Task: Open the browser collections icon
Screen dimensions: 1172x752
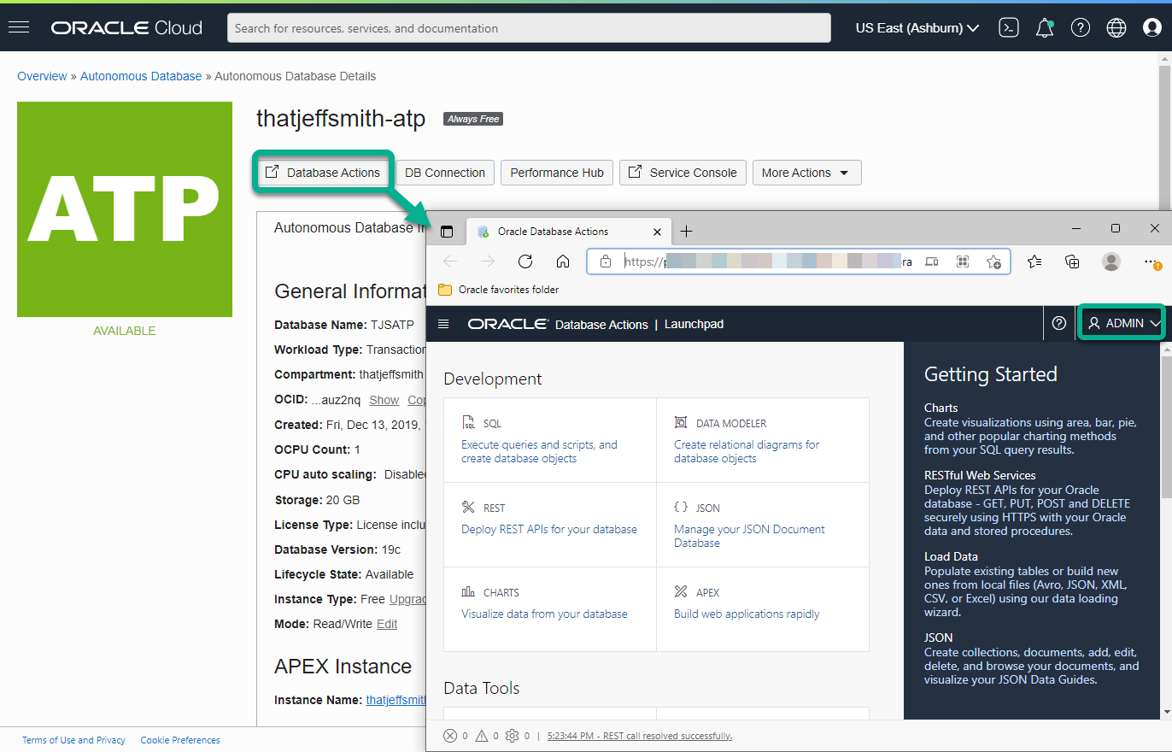Action: pos(1072,261)
